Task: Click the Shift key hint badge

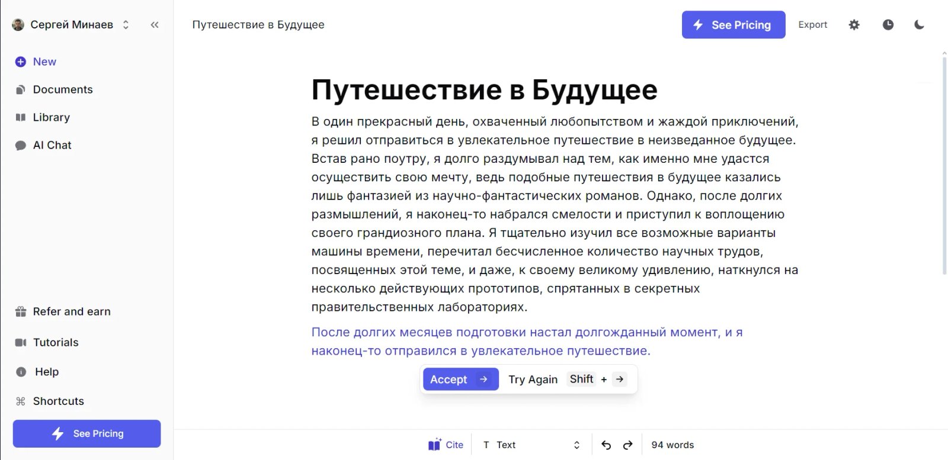Action: pos(581,379)
